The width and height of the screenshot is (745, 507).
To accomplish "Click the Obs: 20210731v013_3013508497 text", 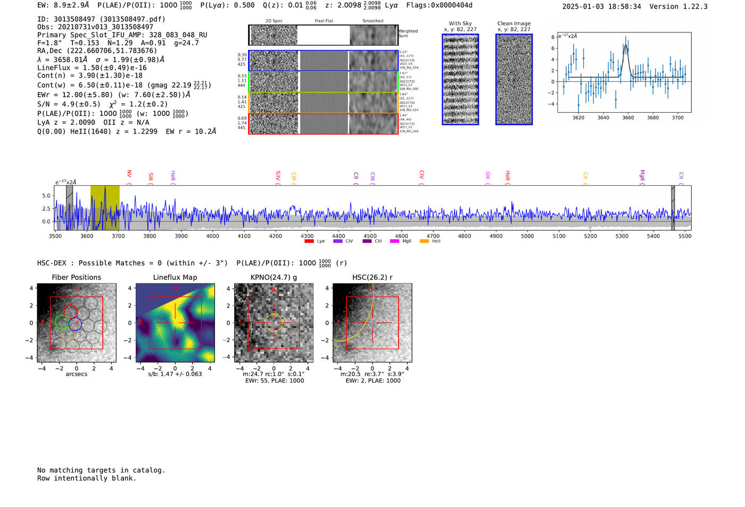I will pyautogui.click(x=95, y=27).
